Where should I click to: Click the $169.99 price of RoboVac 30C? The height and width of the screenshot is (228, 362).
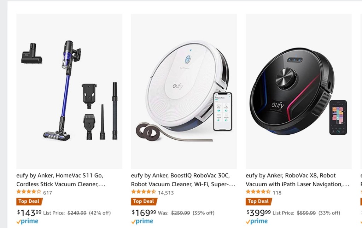point(144,212)
